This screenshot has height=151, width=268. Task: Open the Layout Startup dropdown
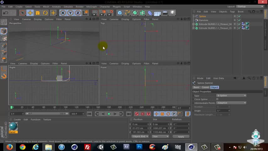250,7
